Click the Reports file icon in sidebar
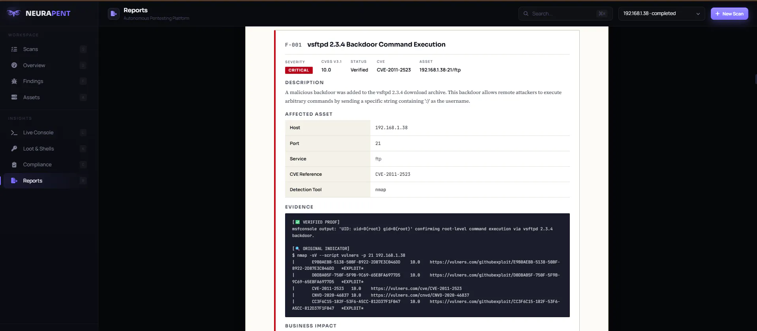This screenshot has height=331, width=757. (x=14, y=181)
